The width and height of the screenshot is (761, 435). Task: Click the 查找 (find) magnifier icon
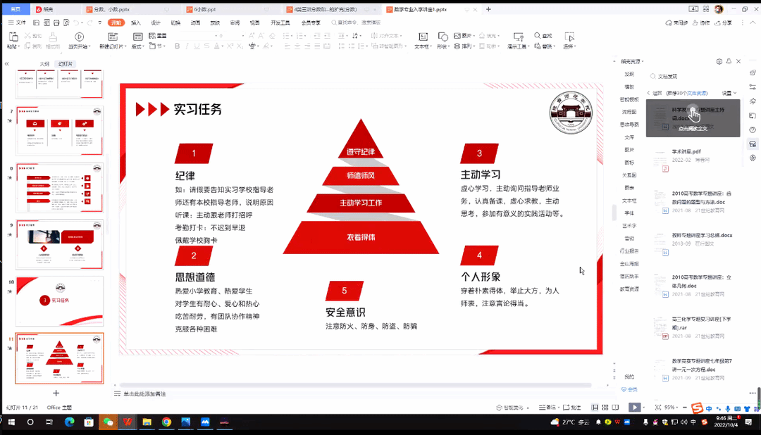click(x=538, y=36)
